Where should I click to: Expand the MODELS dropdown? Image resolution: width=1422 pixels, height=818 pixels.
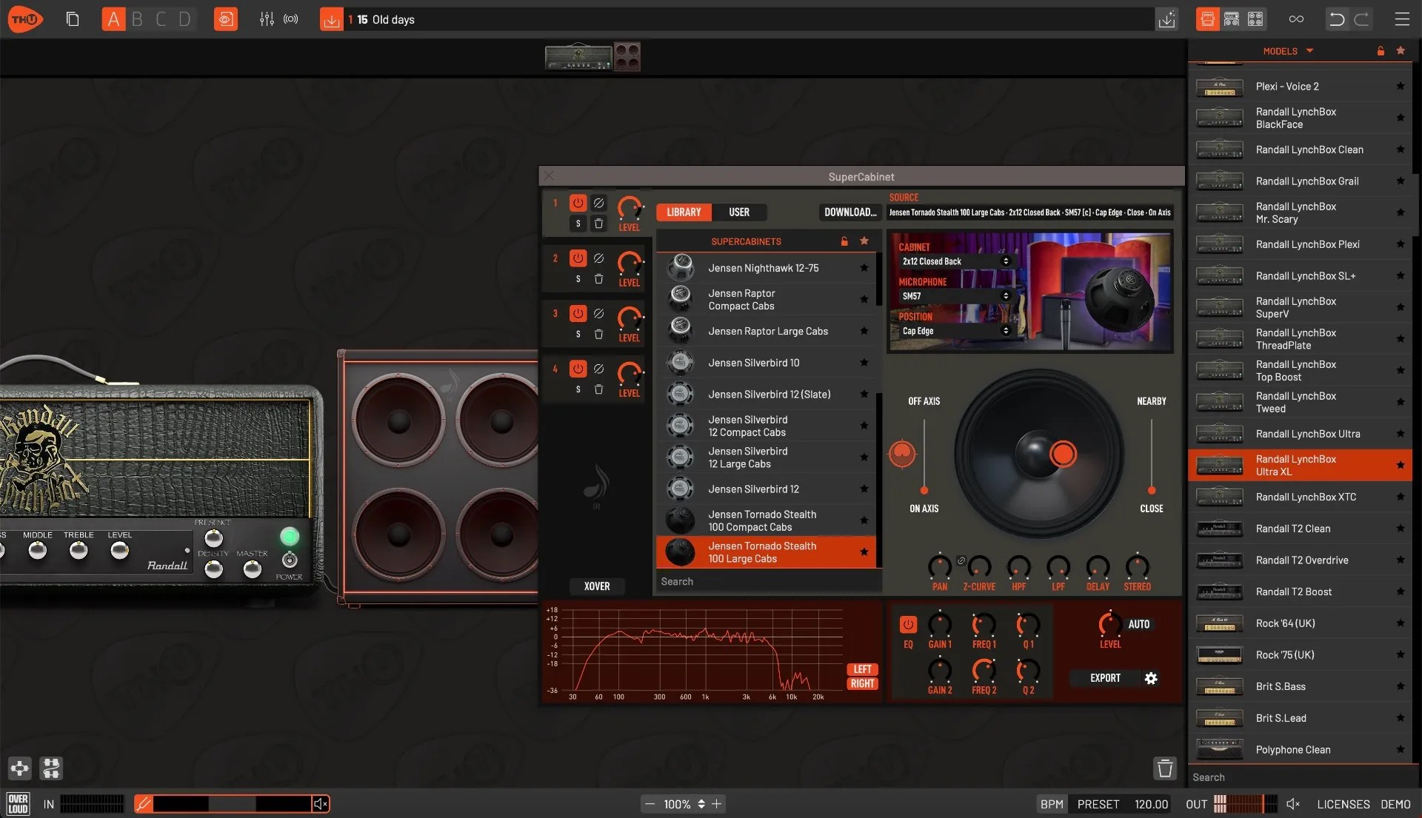point(1288,51)
